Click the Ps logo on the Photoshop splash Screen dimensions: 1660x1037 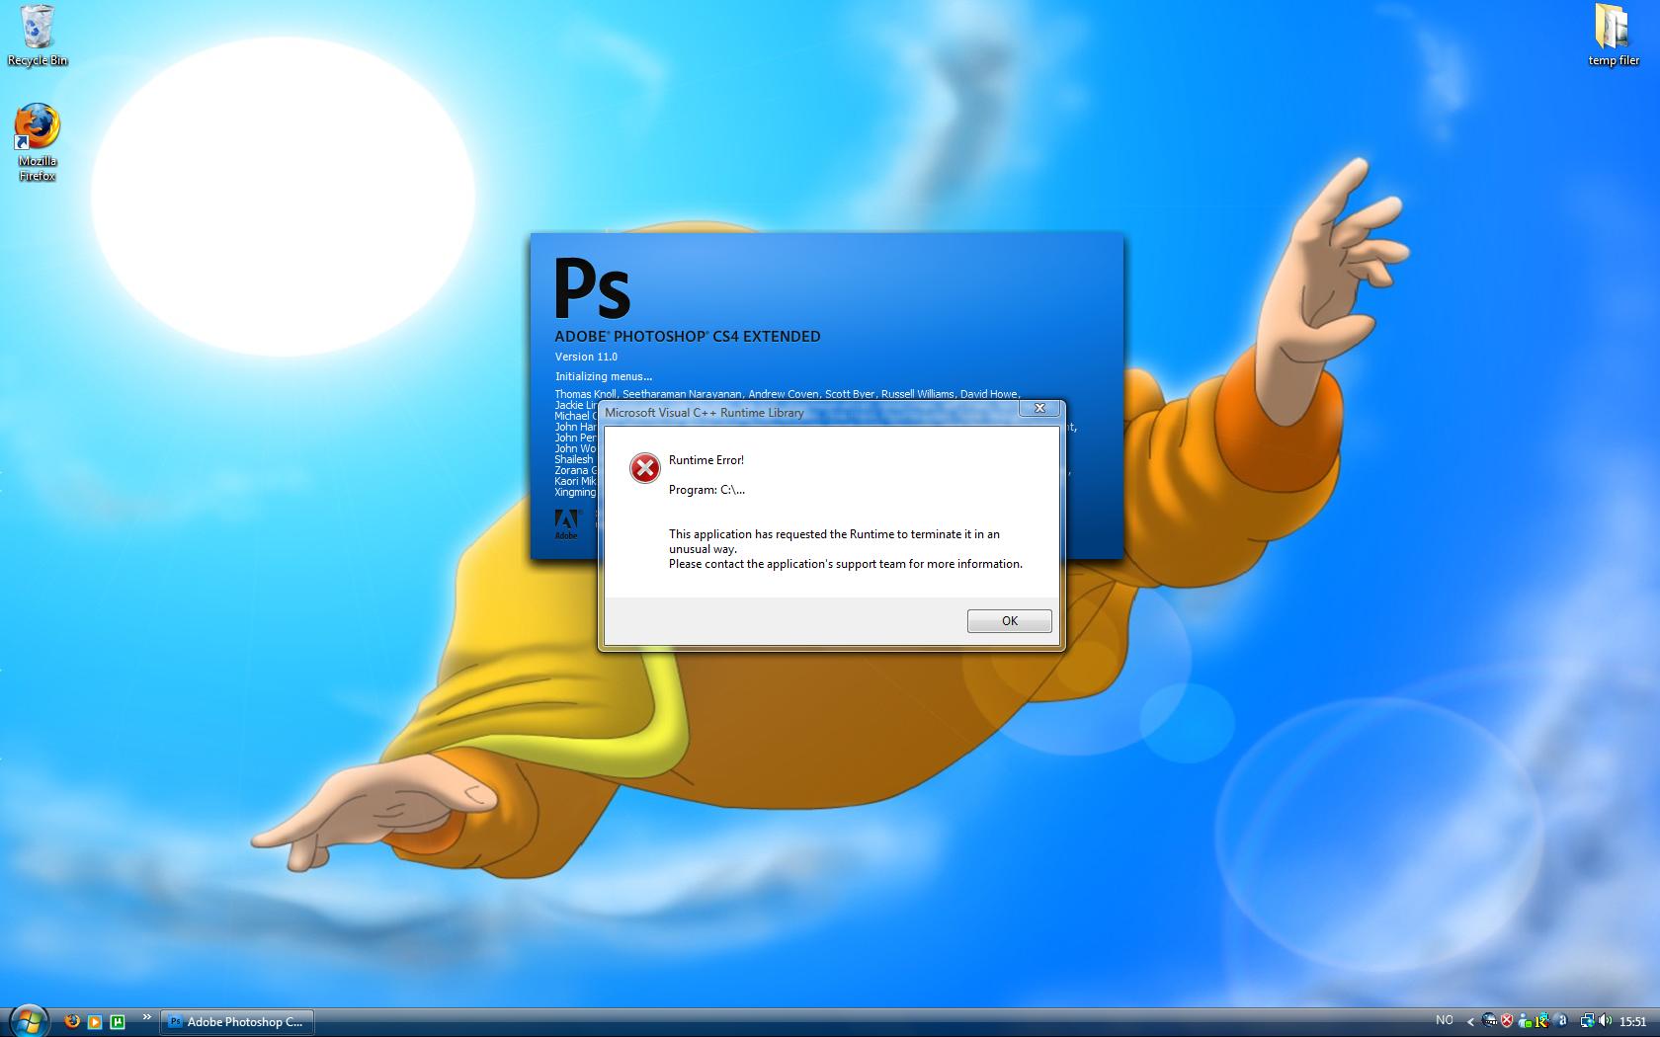point(592,287)
